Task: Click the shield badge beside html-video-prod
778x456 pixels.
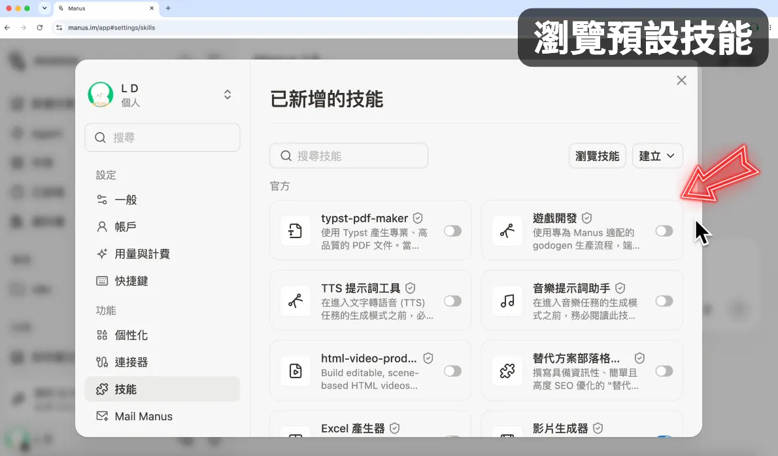Action: [x=428, y=358]
